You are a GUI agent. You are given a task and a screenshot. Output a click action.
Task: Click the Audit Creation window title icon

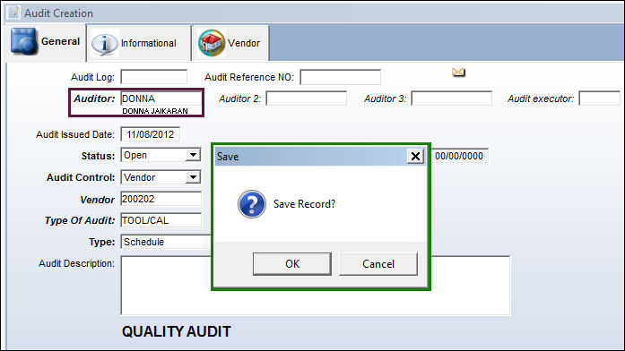[13, 13]
